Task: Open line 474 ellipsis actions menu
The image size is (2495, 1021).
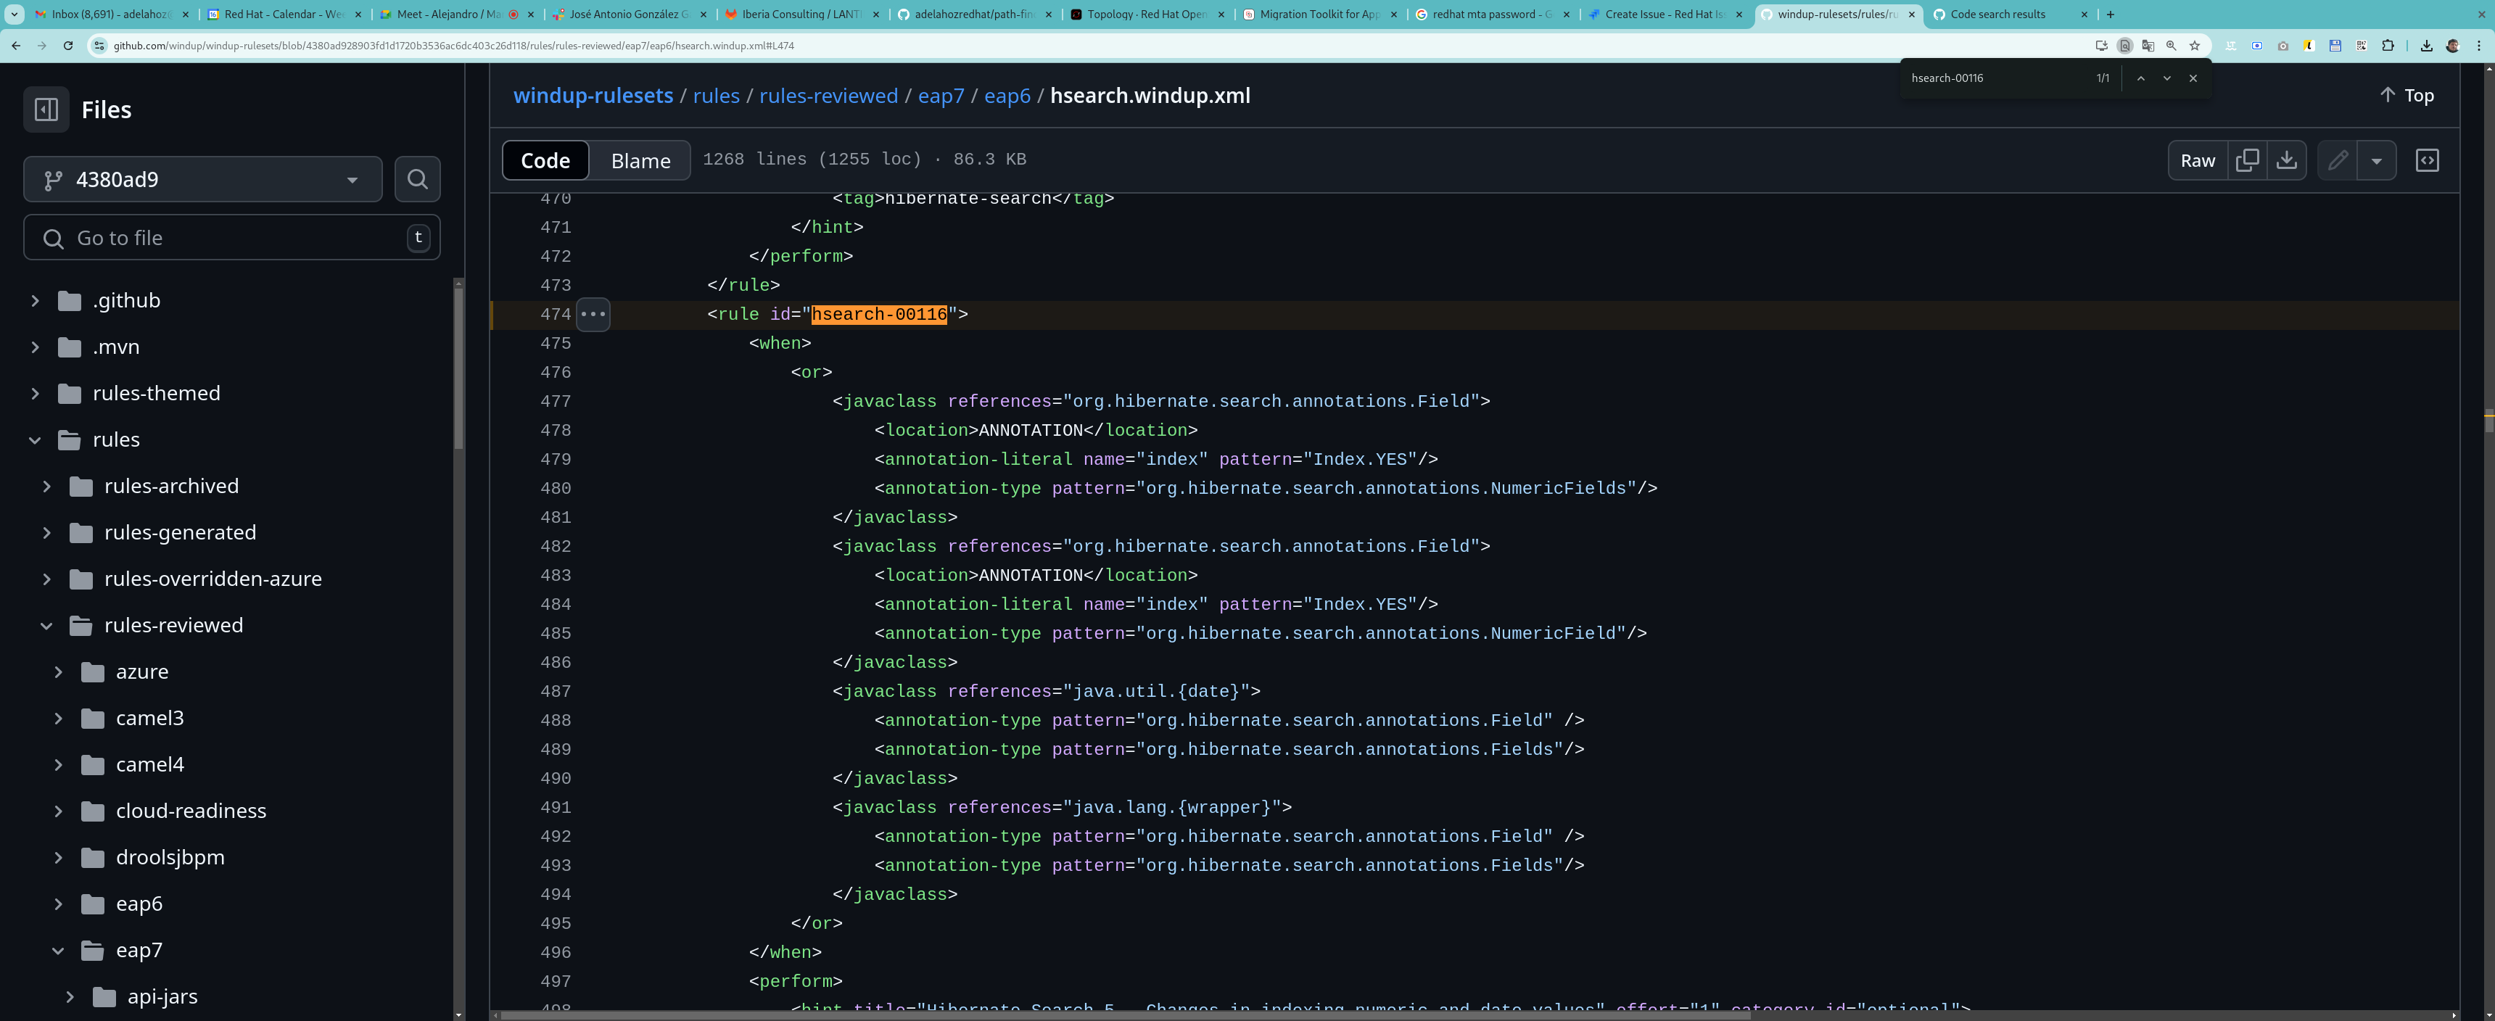Action: [x=593, y=314]
